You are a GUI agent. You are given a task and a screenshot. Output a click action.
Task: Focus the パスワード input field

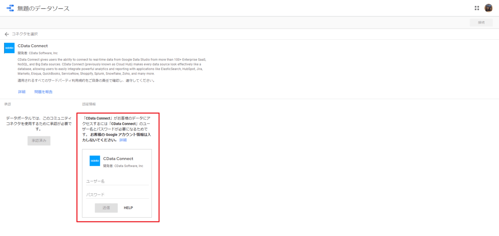point(117,195)
